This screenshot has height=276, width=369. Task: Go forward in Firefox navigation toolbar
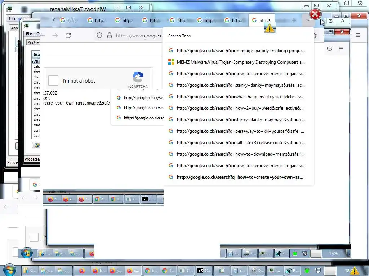(55, 36)
